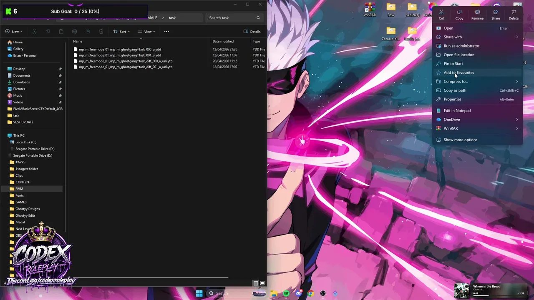Open Gallery in navigation pane
Screen dimensions: 534x300
[18, 49]
